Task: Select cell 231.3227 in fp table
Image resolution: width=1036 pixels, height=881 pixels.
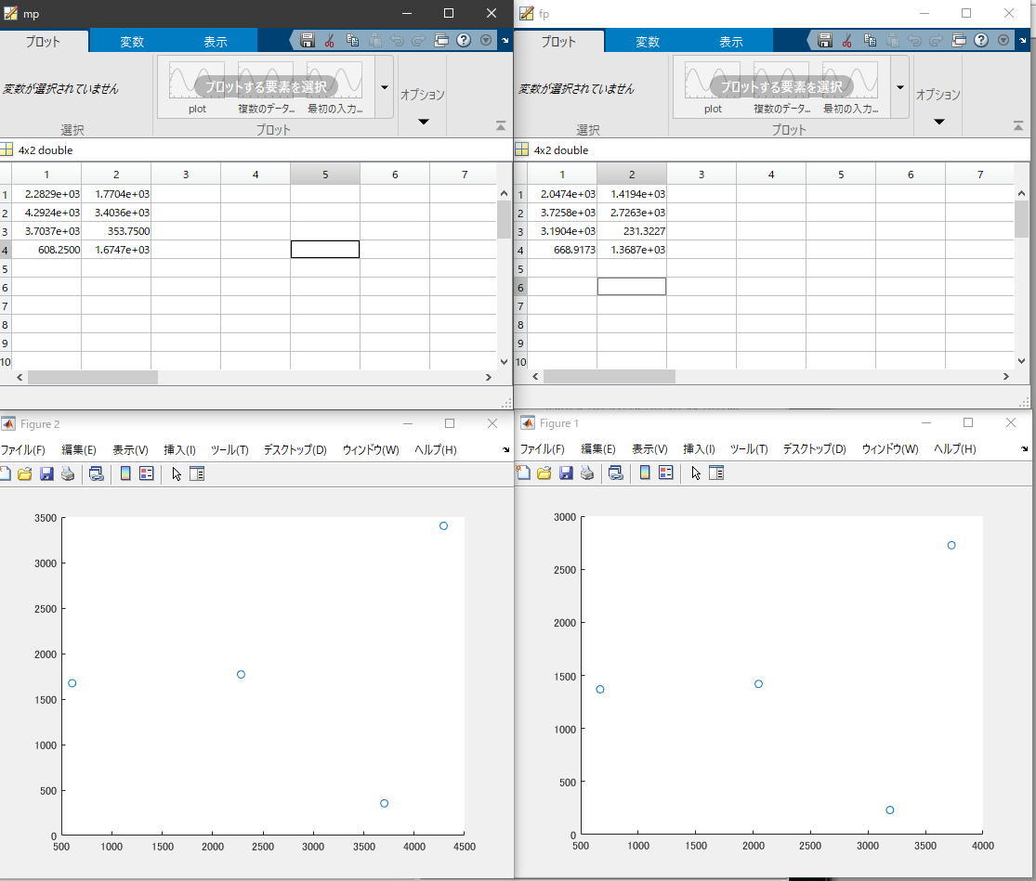Action: [632, 231]
